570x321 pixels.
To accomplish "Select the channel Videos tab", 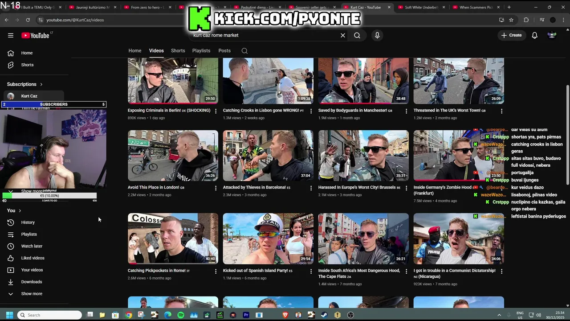I will (x=156, y=51).
